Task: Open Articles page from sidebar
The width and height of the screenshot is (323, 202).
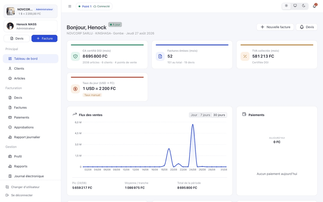Action: pyautogui.click(x=30, y=78)
